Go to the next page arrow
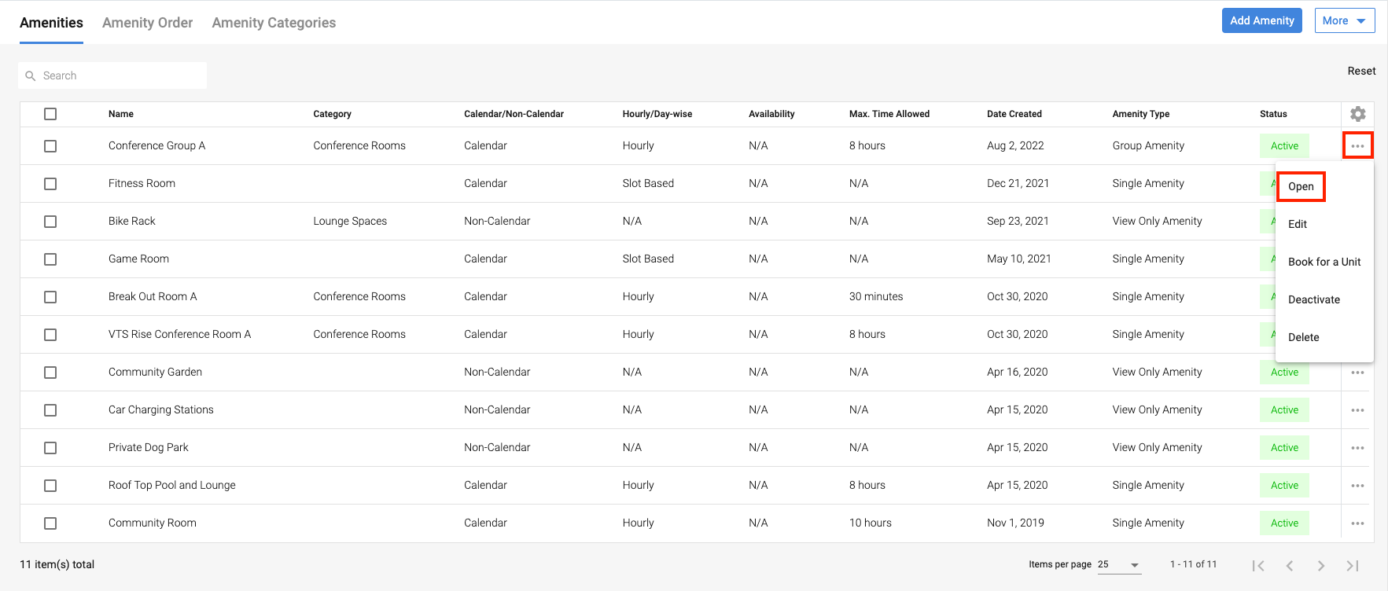This screenshot has width=1388, height=591. pyautogui.click(x=1321, y=566)
